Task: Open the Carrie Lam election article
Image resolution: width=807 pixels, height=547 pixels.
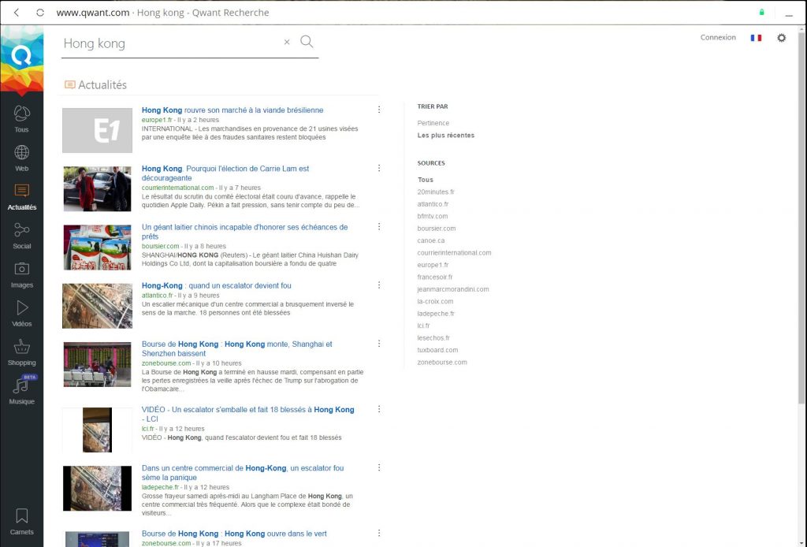Action: [x=225, y=173]
